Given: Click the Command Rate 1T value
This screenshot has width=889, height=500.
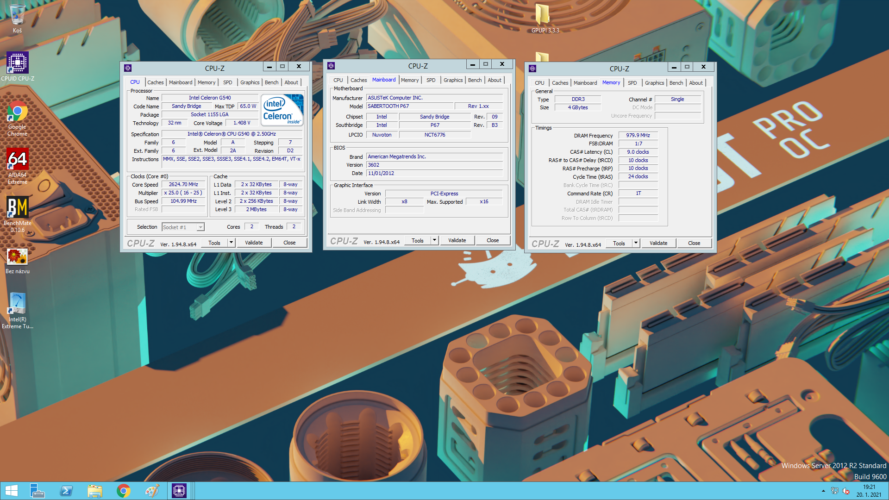Looking at the screenshot, I should (638, 193).
